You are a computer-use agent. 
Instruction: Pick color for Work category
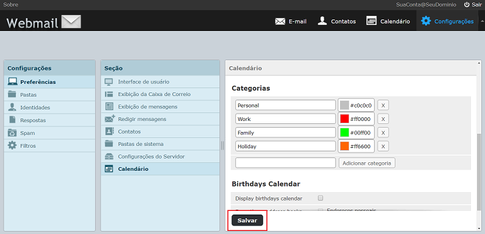click(356, 119)
